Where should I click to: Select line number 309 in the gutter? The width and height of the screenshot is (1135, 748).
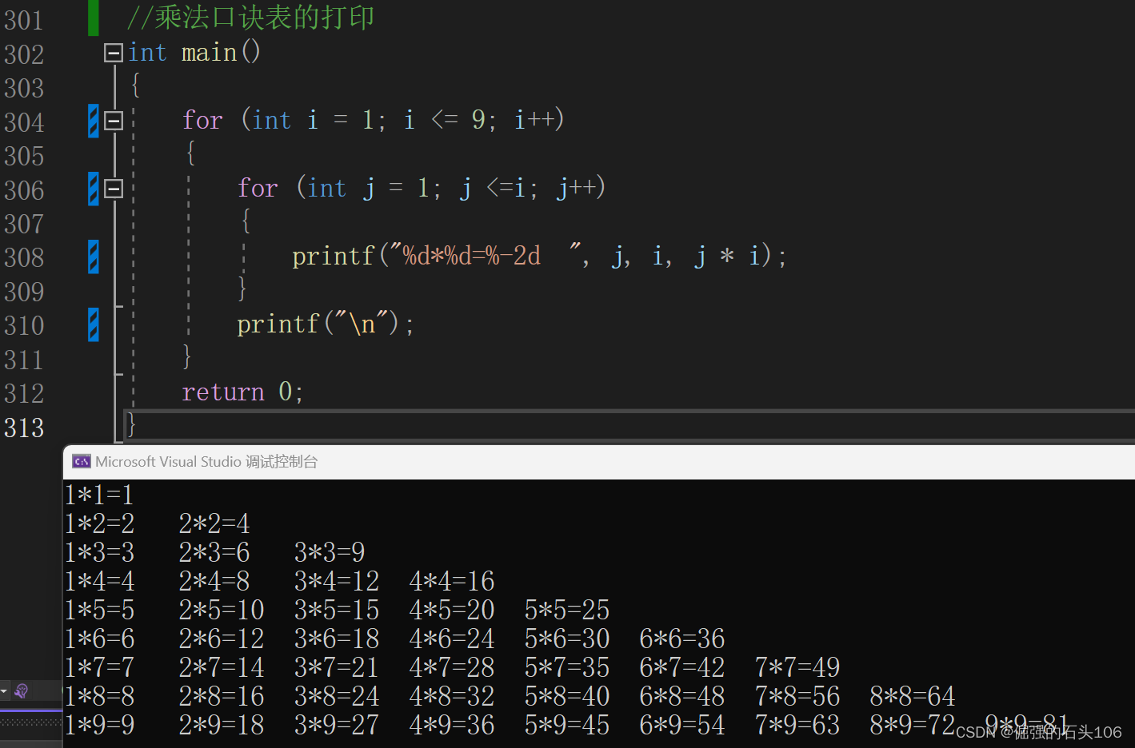[24, 291]
